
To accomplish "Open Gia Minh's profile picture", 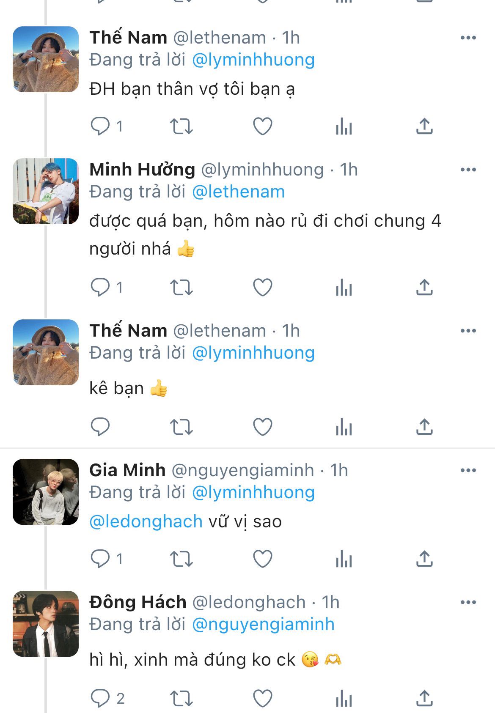I will [x=46, y=492].
